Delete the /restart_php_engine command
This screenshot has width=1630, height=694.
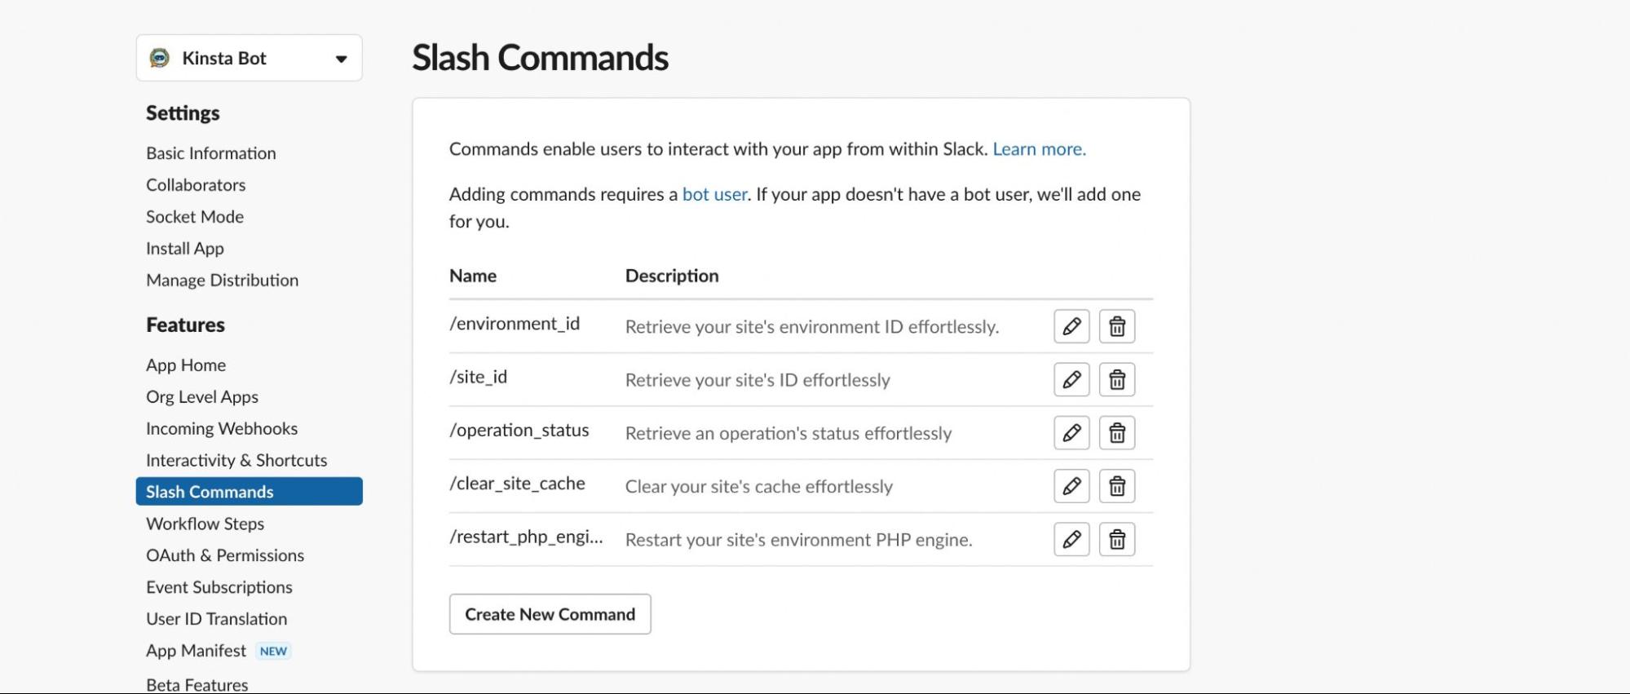(x=1117, y=539)
